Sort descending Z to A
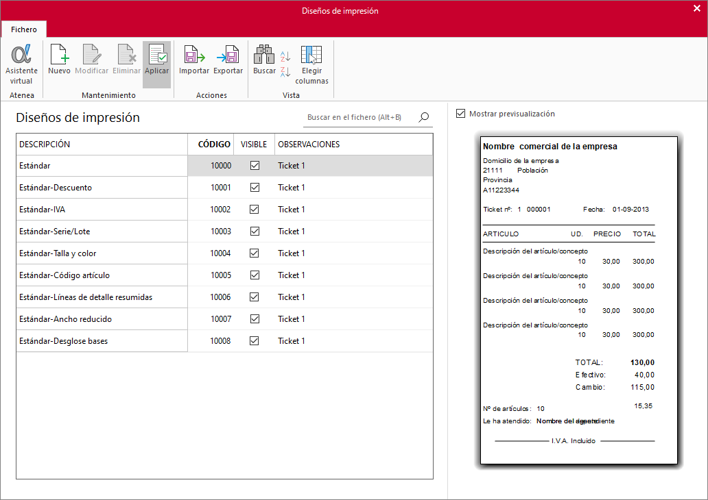Image resolution: width=708 pixels, height=500 pixels. coord(285,72)
